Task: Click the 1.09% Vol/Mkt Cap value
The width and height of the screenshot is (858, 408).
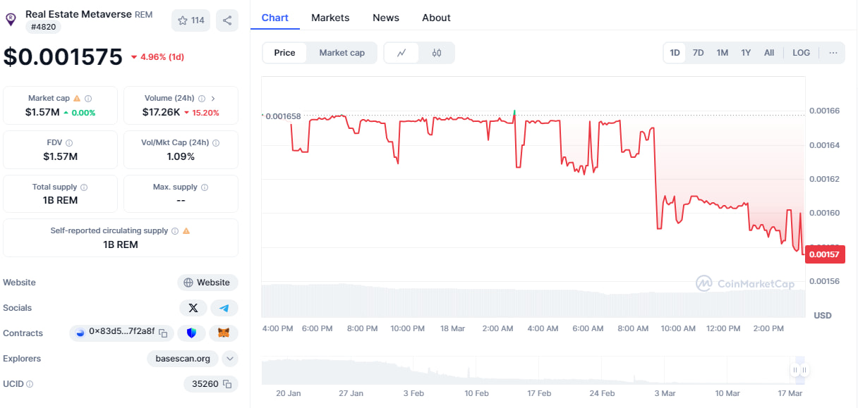Action: click(181, 156)
